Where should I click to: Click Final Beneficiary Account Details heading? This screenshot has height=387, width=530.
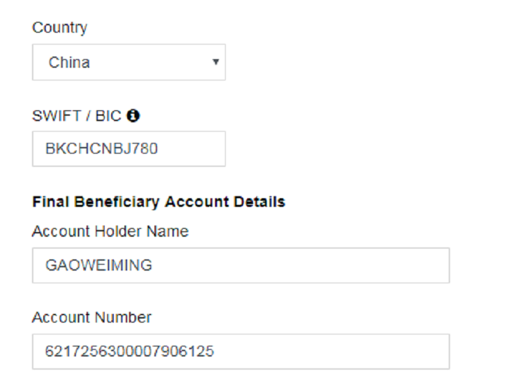[158, 202]
